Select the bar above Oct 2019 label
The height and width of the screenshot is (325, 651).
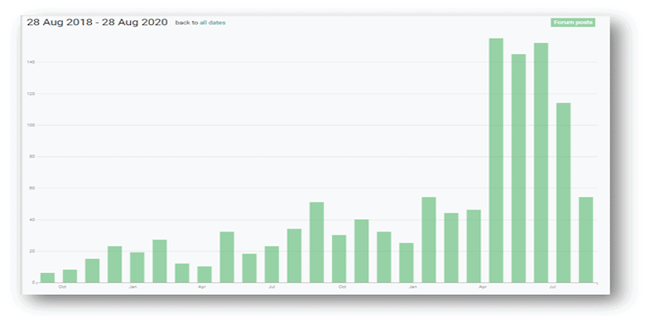pos(339,258)
